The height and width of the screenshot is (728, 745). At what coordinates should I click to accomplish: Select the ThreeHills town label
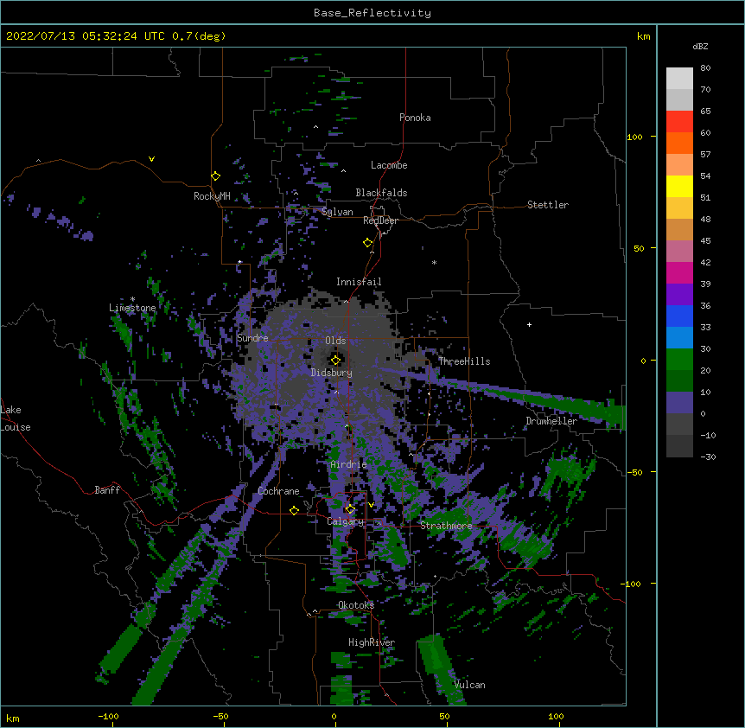pos(464,361)
